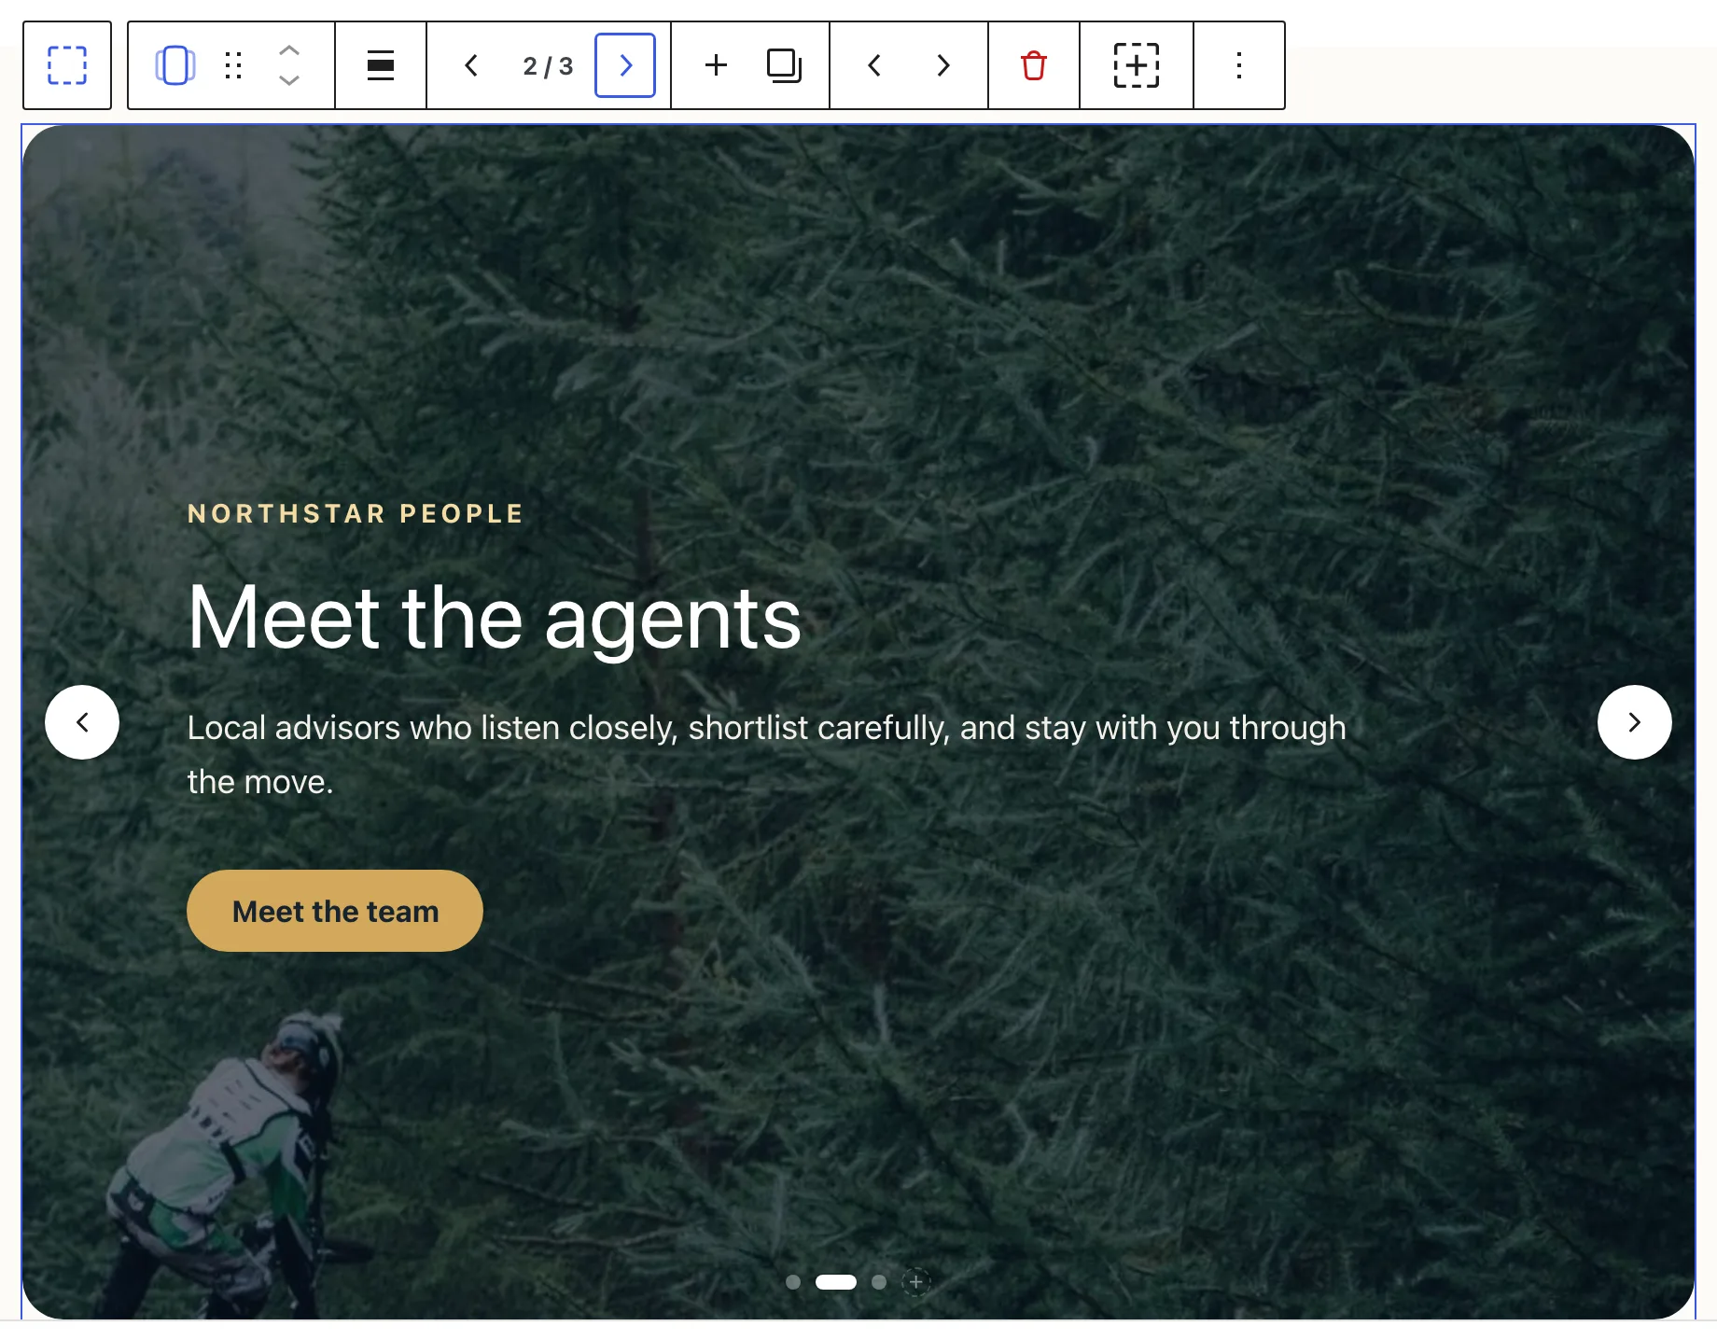Viewport: 1717px width, 1340px height.
Task: Duplicate the current slide
Action: tap(784, 65)
